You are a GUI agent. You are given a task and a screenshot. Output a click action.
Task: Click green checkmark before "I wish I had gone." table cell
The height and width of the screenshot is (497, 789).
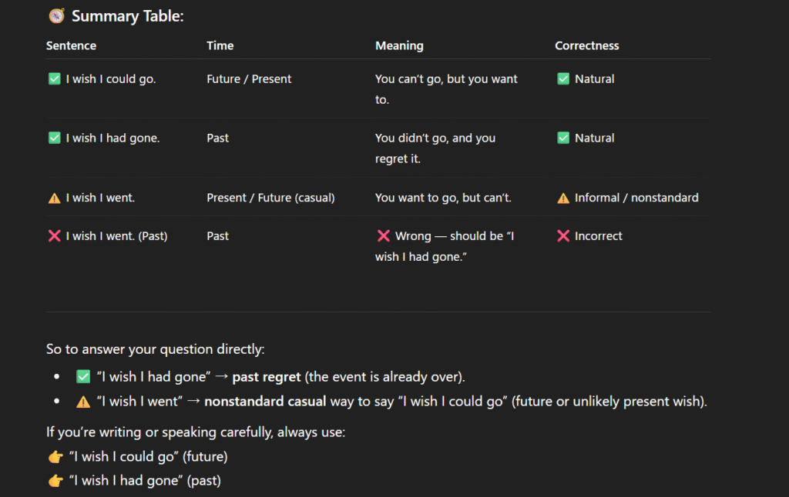click(x=55, y=138)
